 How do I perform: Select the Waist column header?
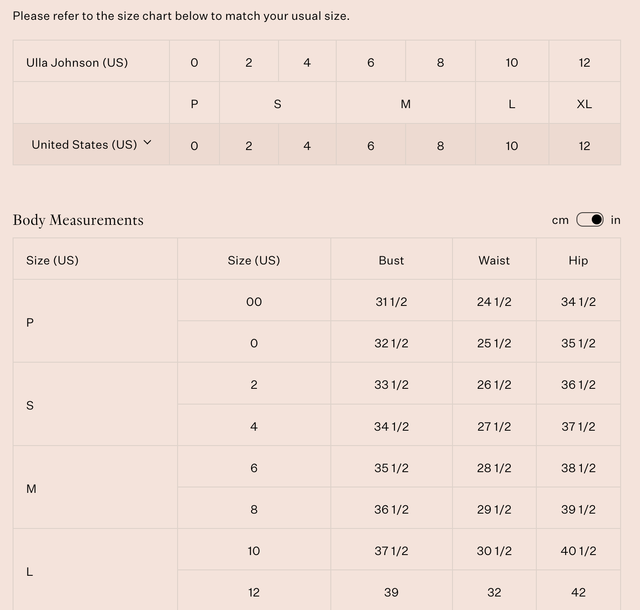tap(494, 260)
